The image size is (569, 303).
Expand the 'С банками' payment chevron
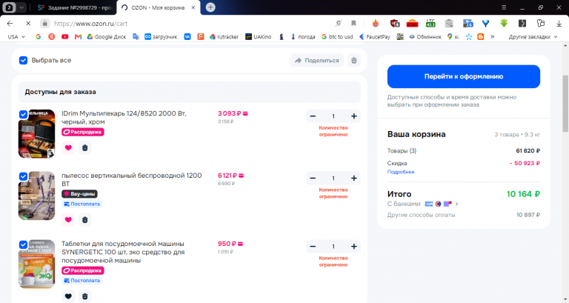[x=456, y=204]
